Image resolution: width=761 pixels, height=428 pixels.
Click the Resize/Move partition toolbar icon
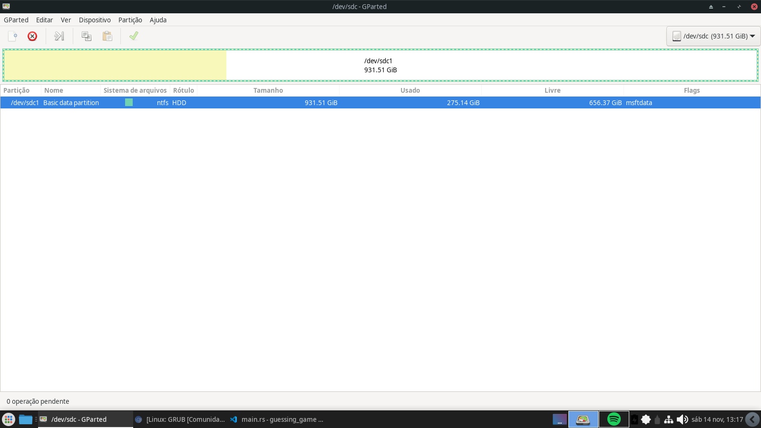pyautogui.click(x=59, y=36)
